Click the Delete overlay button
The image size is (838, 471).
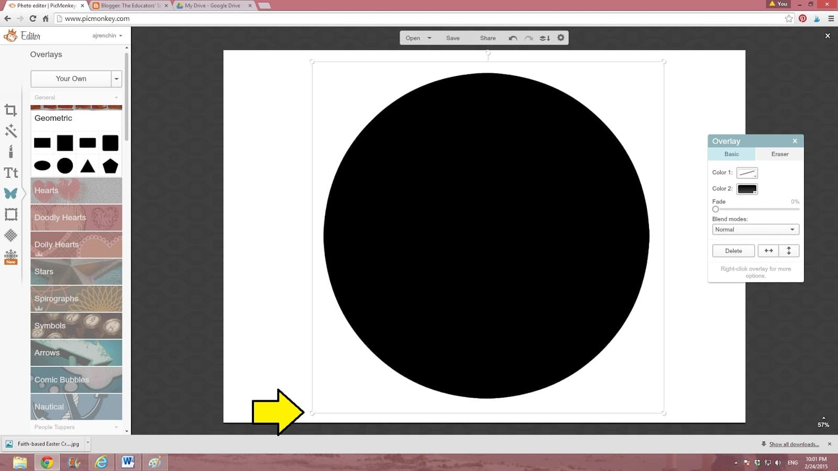(733, 251)
